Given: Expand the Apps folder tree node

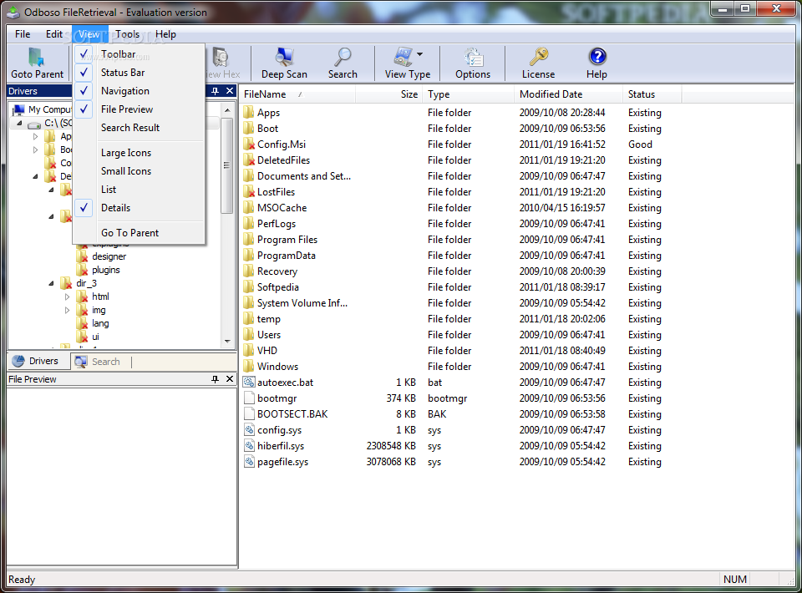Looking at the screenshot, I should pos(35,136).
